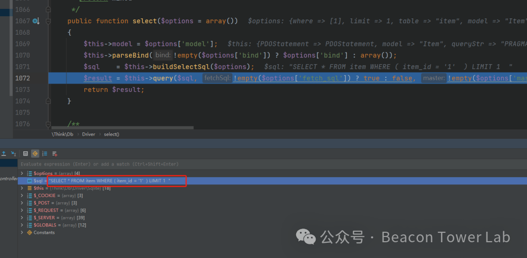Viewport: 527px width, 258px height.
Task: Click the Step Out up-arrow debugger icon
Action: click(4, 153)
